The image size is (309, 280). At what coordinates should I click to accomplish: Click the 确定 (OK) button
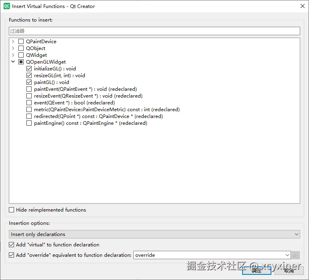click(257, 270)
